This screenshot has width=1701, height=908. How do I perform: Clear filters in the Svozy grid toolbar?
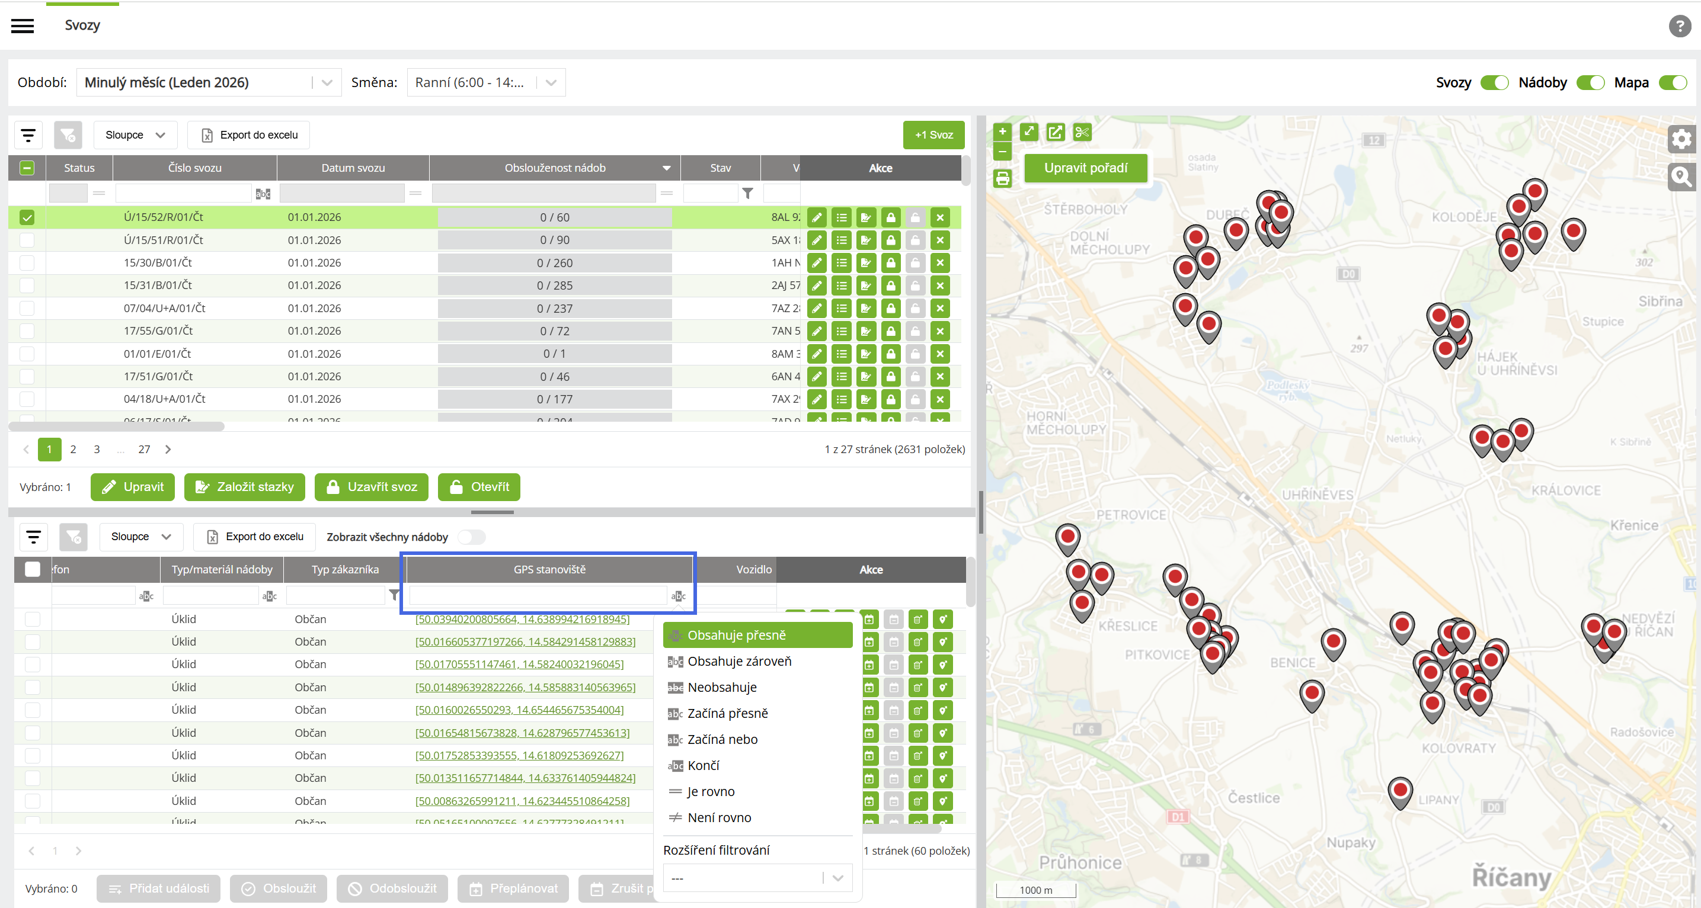click(x=68, y=134)
